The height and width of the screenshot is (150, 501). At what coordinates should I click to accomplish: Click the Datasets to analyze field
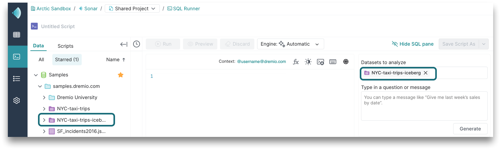click(x=424, y=73)
